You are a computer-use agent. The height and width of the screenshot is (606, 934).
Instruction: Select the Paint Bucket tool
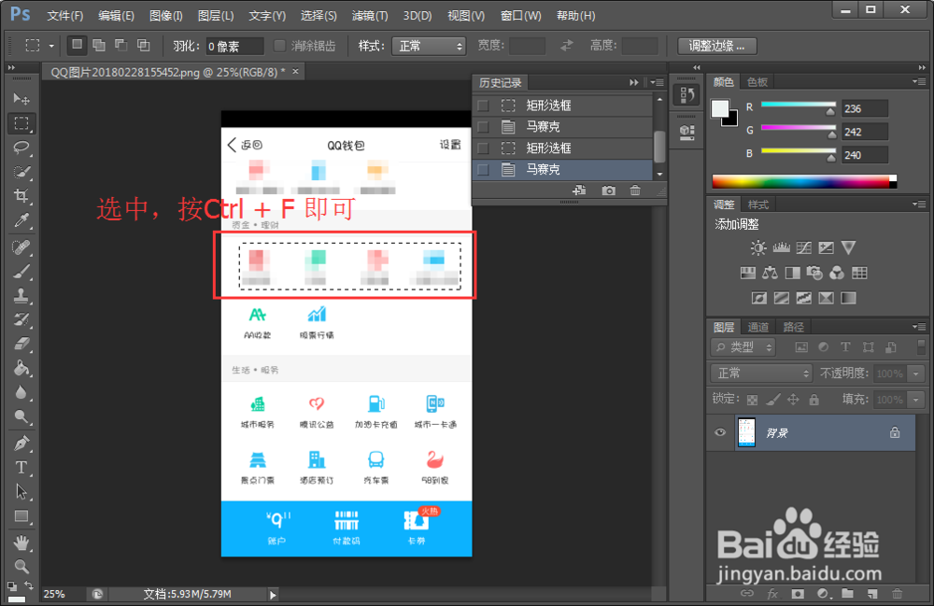(21, 368)
